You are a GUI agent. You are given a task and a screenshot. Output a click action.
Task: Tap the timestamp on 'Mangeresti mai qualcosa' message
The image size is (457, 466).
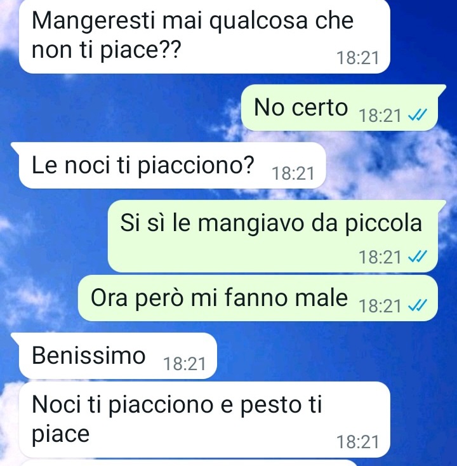tap(358, 58)
